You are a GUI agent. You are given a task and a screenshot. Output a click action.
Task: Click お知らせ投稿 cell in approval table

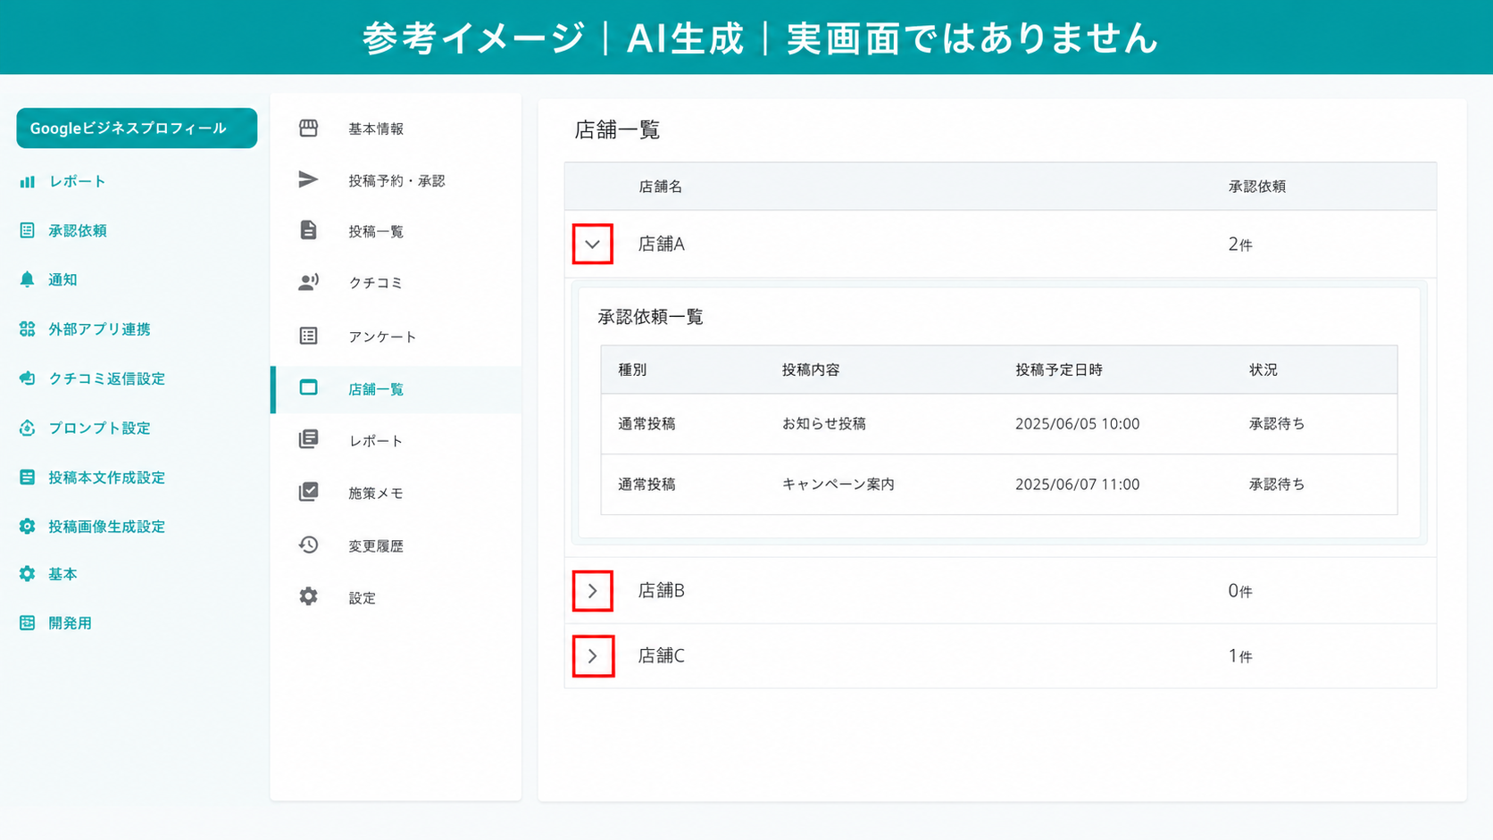pyautogui.click(x=824, y=423)
